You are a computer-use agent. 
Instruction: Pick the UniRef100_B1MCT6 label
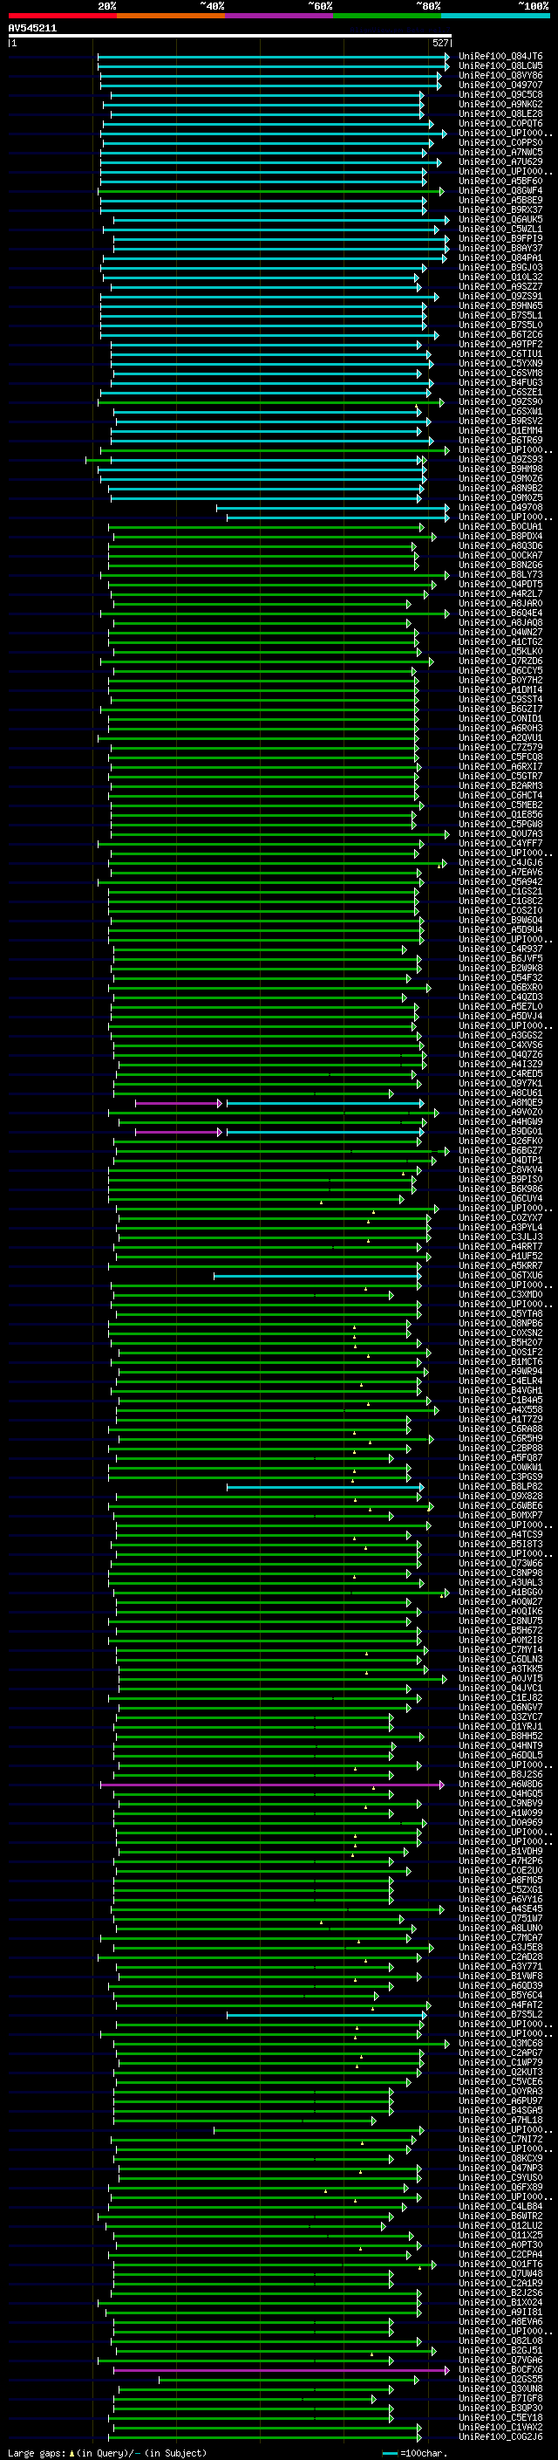(500, 1362)
